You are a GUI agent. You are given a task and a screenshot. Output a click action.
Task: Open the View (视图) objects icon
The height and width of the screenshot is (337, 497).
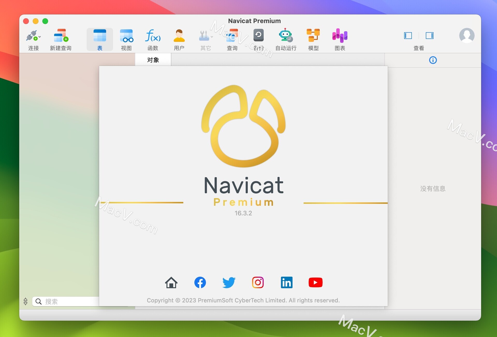point(127,35)
